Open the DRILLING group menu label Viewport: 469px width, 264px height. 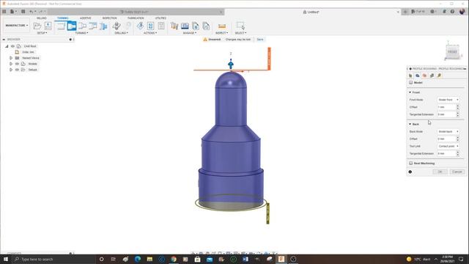click(121, 33)
